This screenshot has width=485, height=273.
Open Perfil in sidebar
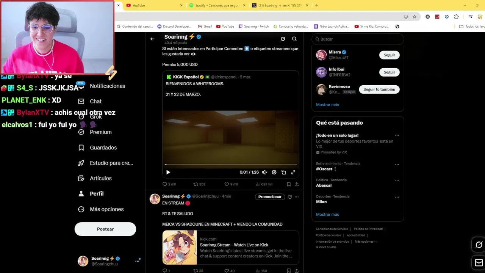pos(91,194)
